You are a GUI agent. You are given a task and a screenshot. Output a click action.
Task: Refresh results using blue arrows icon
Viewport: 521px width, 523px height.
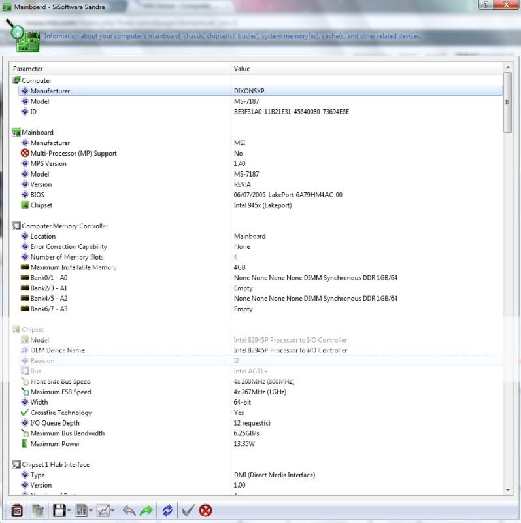coord(167,511)
